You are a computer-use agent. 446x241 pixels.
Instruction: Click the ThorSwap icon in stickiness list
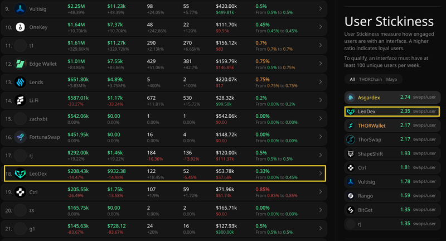click(351, 139)
